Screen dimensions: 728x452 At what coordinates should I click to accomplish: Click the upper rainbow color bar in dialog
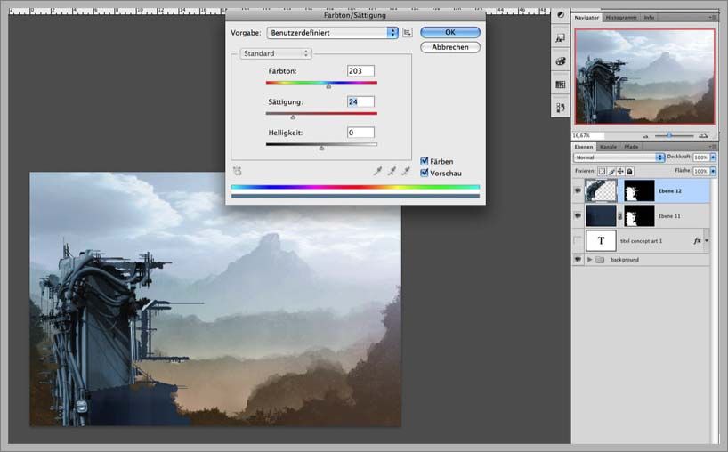(355, 187)
